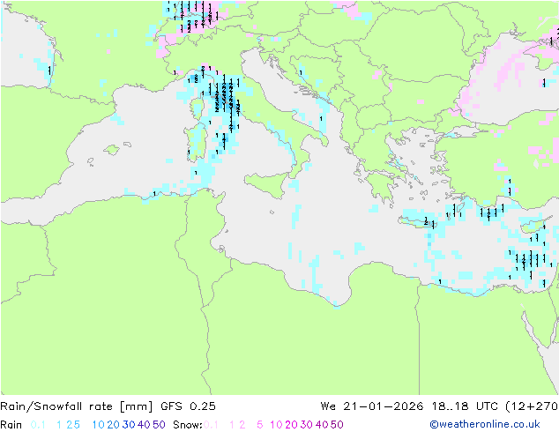Select the rain legend value 30
This screenshot has width=559, height=432.
tap(129, 425)
